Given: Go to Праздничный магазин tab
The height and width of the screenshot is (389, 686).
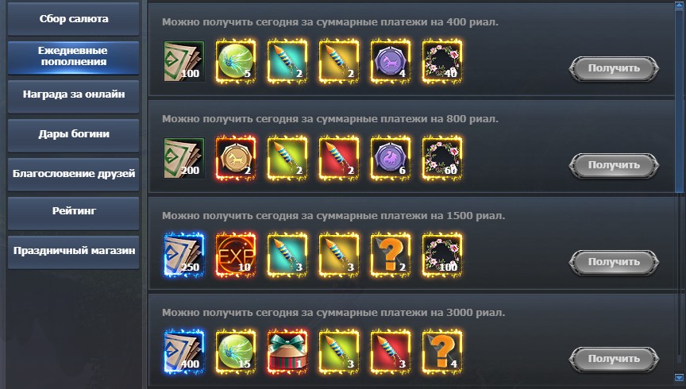Looking at the screenshot, I should (x=74, y=251).
